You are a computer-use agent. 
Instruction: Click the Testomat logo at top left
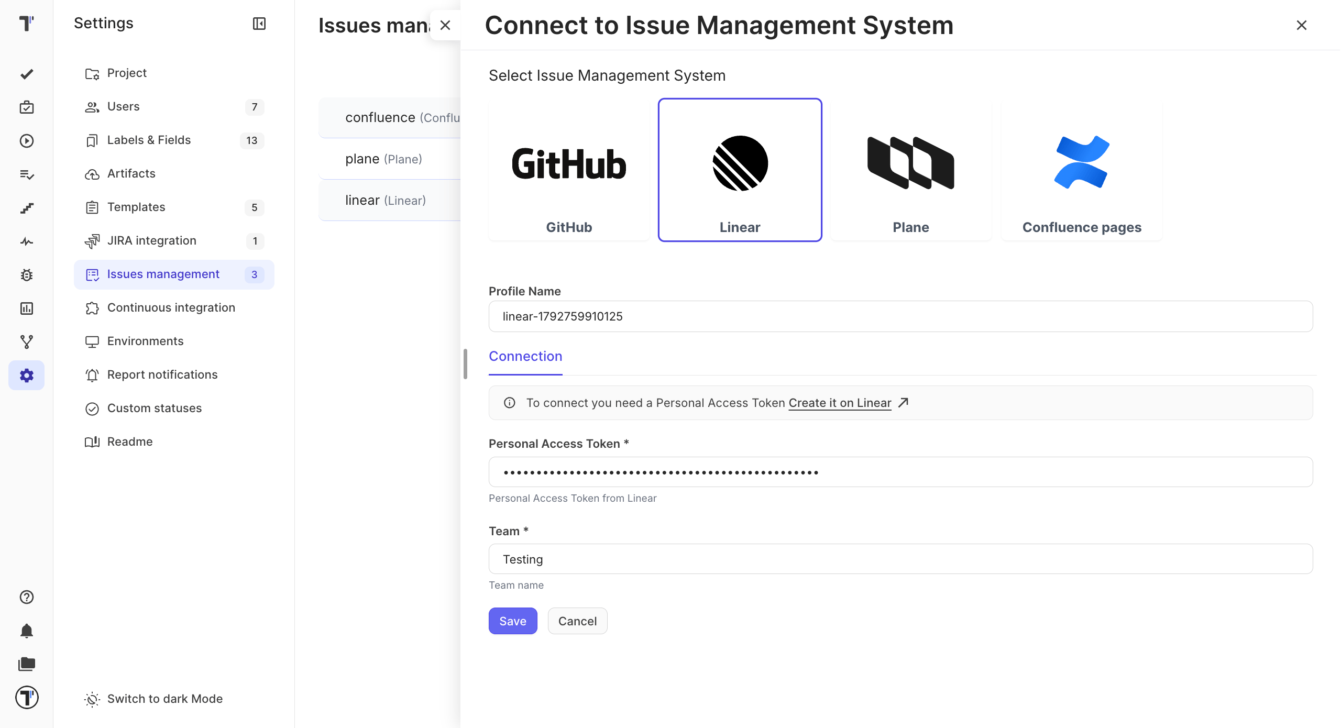(27, 23)
